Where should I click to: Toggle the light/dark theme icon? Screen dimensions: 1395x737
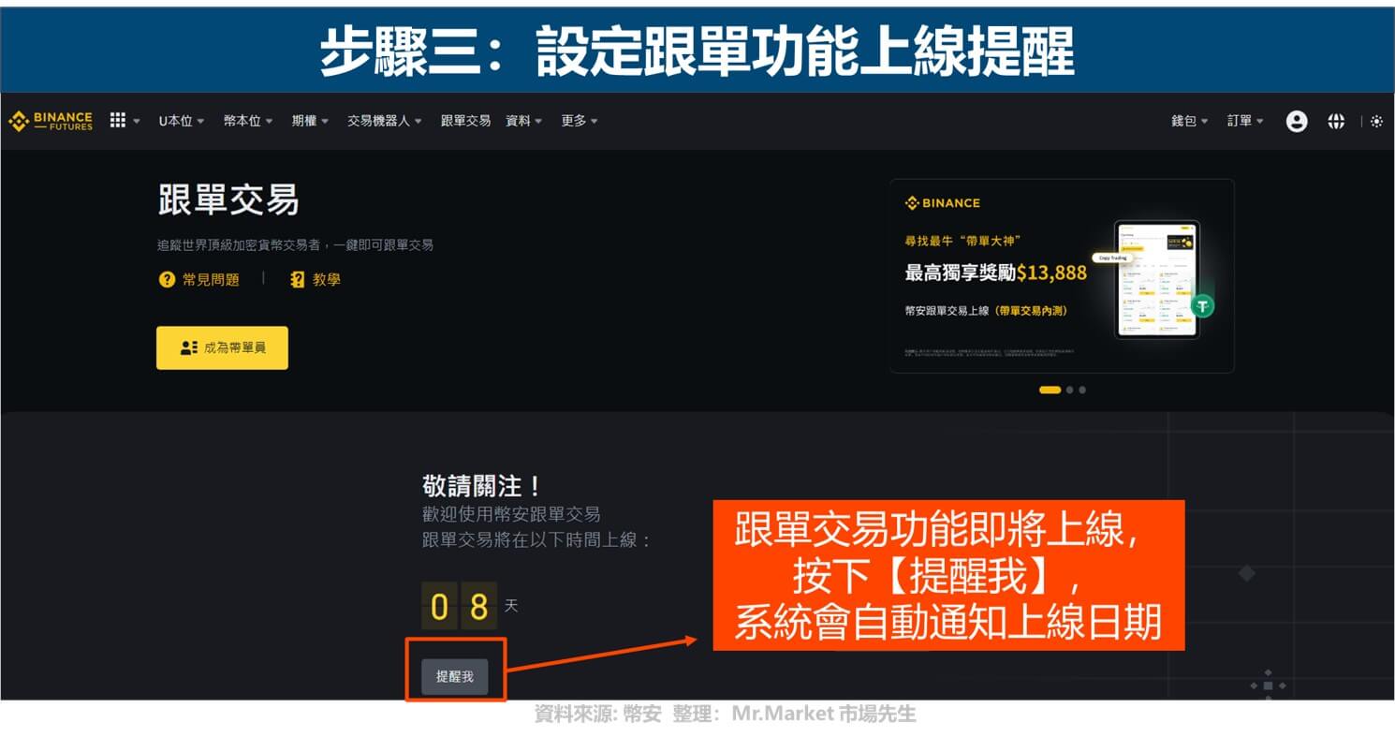coord(1376,121)
